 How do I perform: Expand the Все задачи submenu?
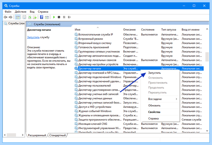(x=160, y=99)
